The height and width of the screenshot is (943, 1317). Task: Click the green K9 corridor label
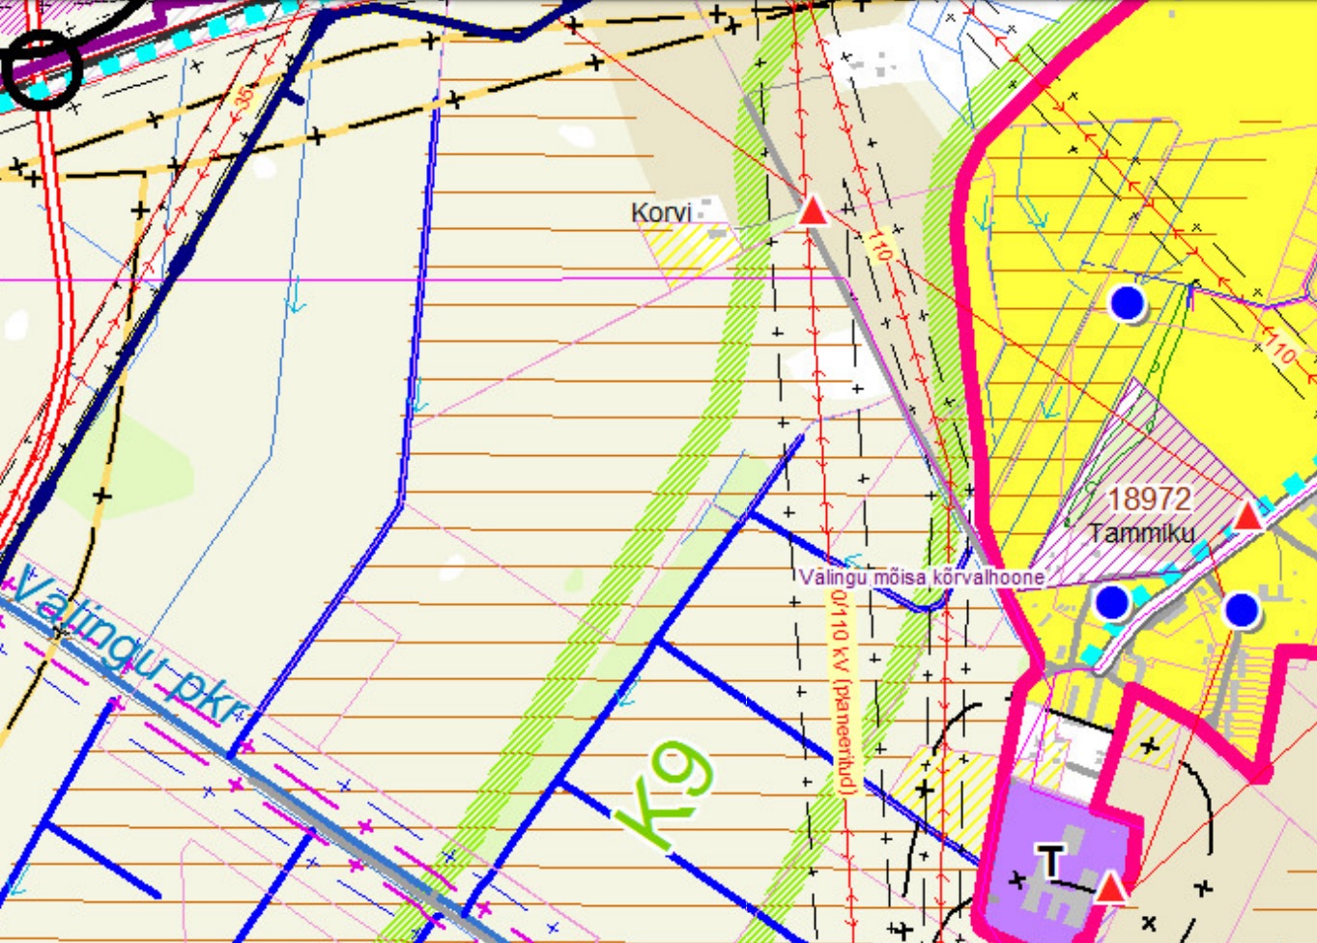[669, 792]
